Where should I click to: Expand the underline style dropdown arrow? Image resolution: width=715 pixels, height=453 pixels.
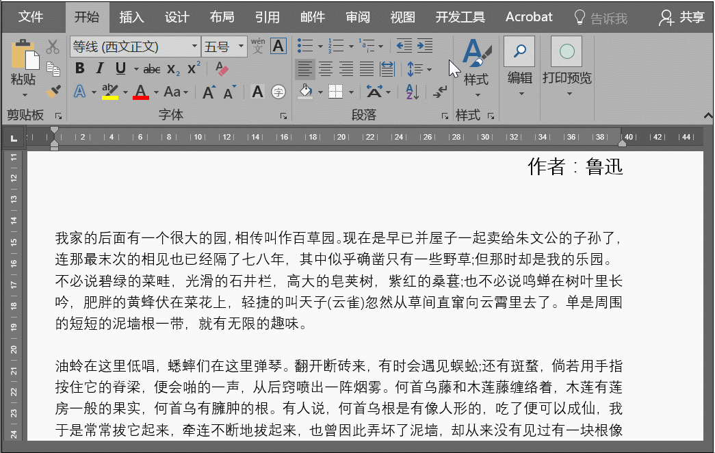[136, 69]
